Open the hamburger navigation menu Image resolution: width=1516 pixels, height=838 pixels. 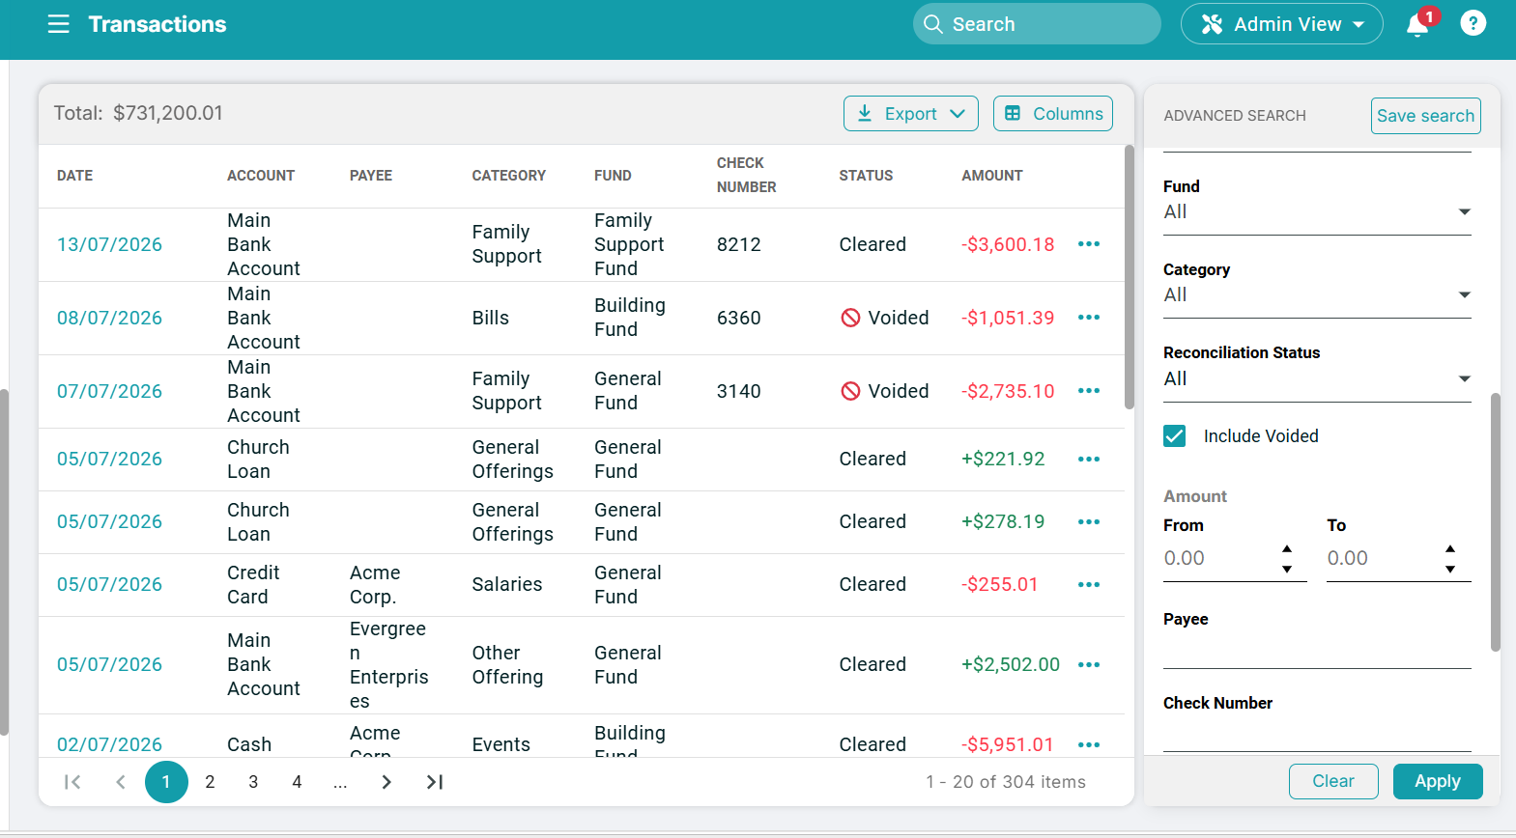(59, 24)
